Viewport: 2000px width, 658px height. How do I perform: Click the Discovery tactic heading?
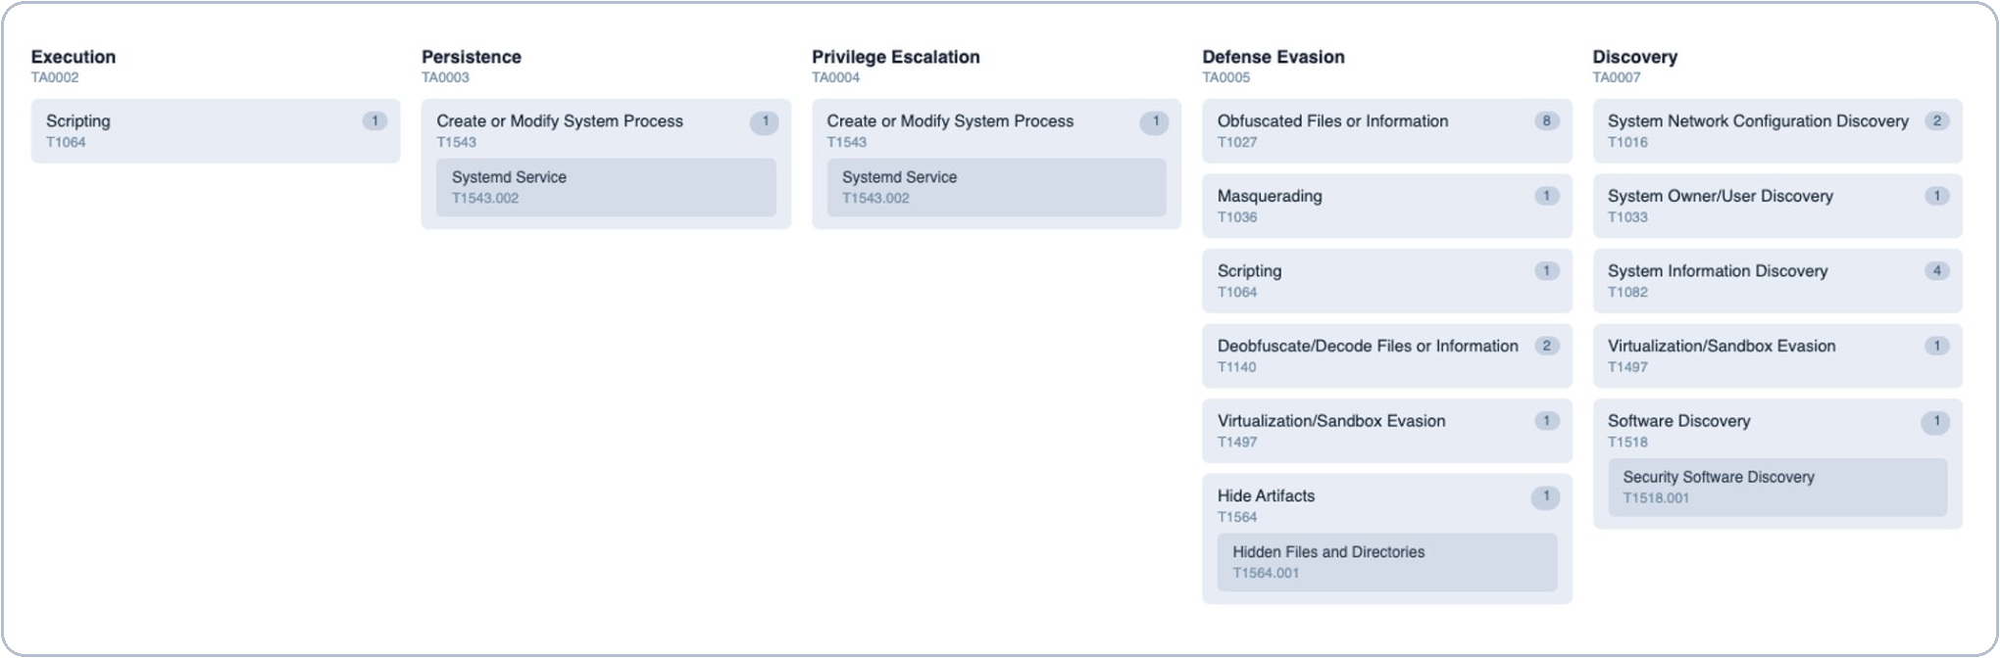coord(1634,57)
